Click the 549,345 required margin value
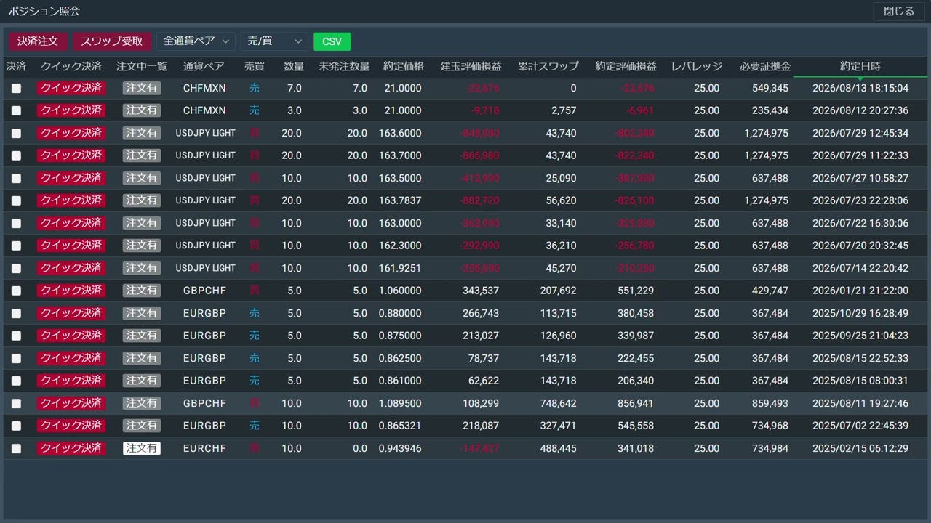931x523 pixels. click(x=770, y=88)
